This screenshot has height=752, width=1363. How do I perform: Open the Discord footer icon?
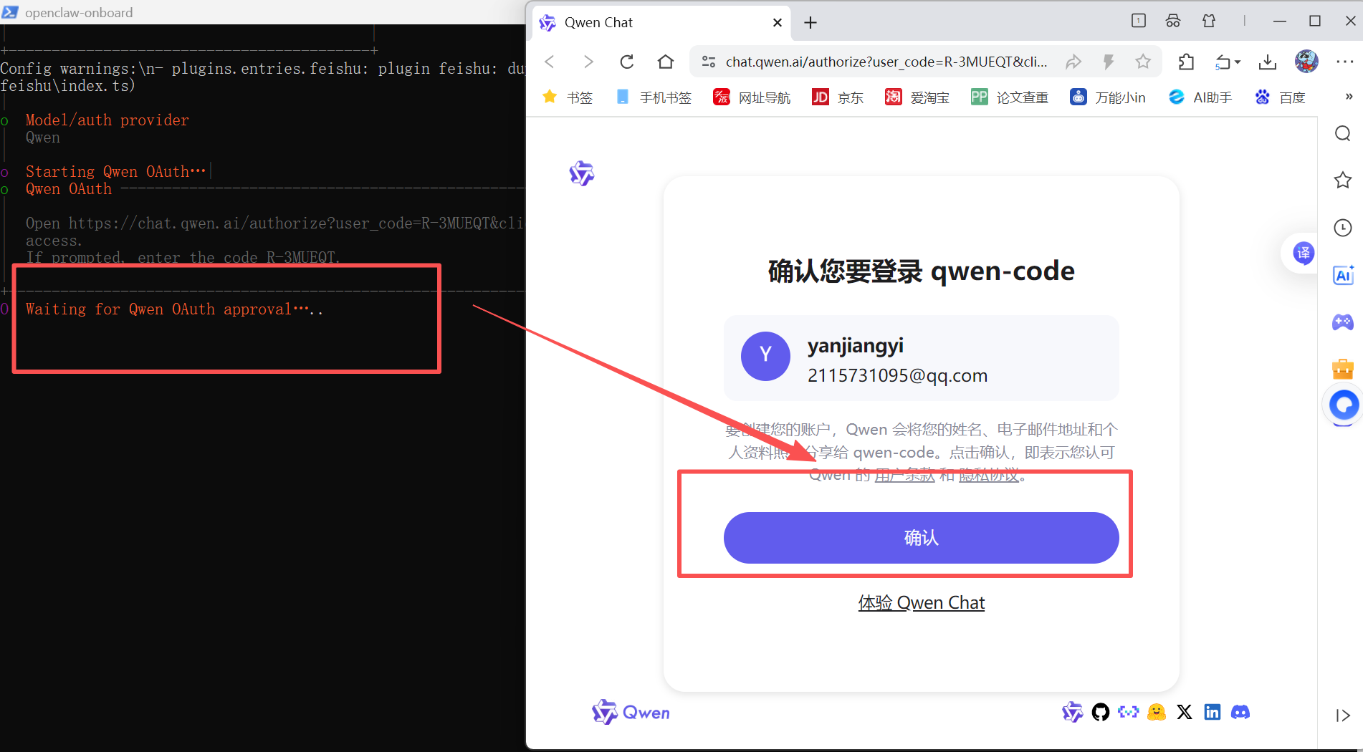click(1240, 712)
